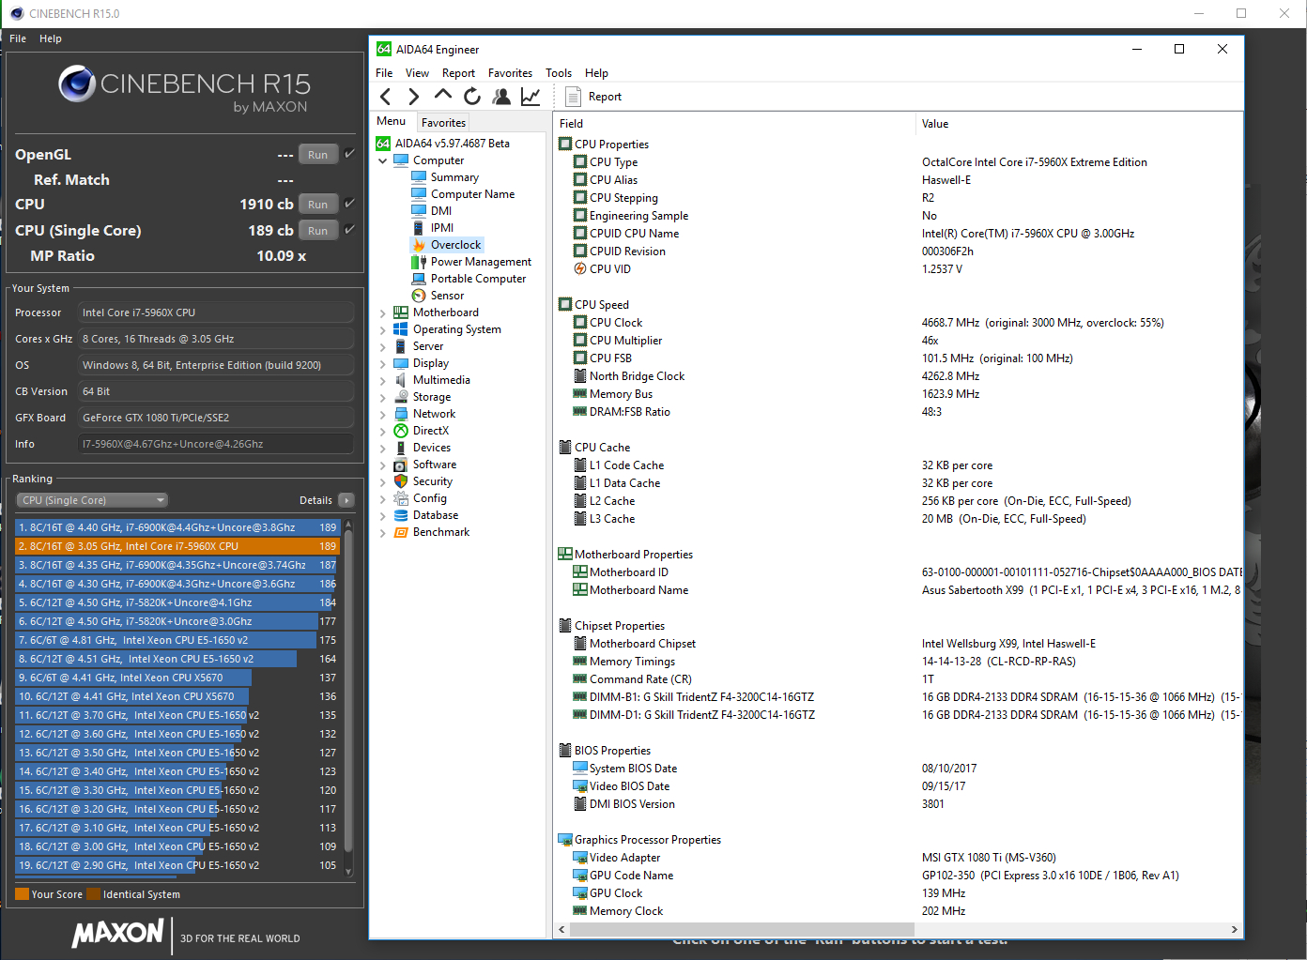This screenshot has height=960, width=1307.
Task: Refresh the AIDA64 page
Action: [472, 97]
